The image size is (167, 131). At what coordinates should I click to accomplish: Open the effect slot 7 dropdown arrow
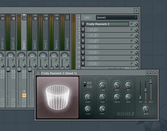click(x=83, y=58)
